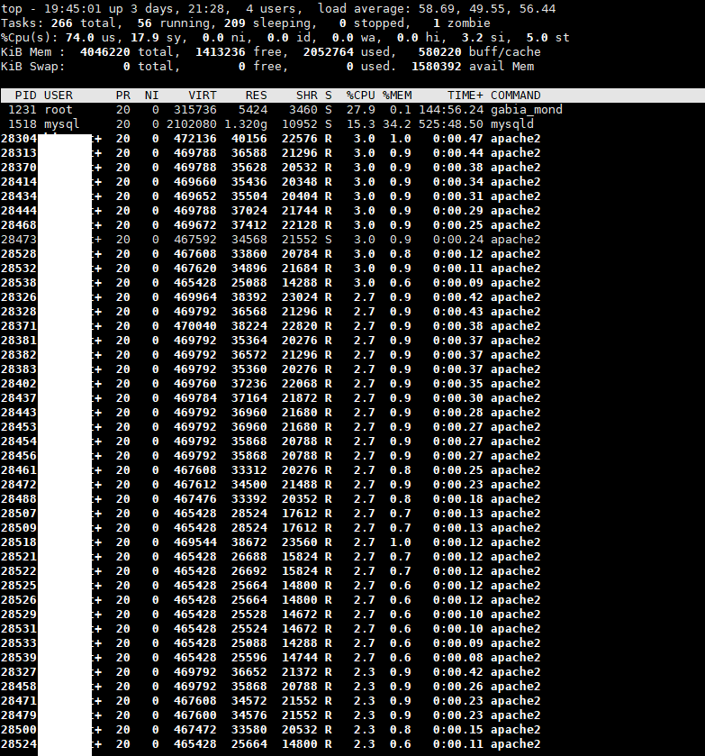Select the %CPU column header

click(360, 96)
